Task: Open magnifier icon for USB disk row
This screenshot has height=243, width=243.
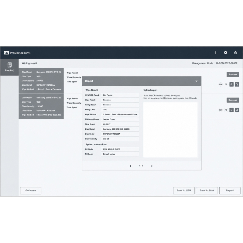Action: tap(237, 110)
